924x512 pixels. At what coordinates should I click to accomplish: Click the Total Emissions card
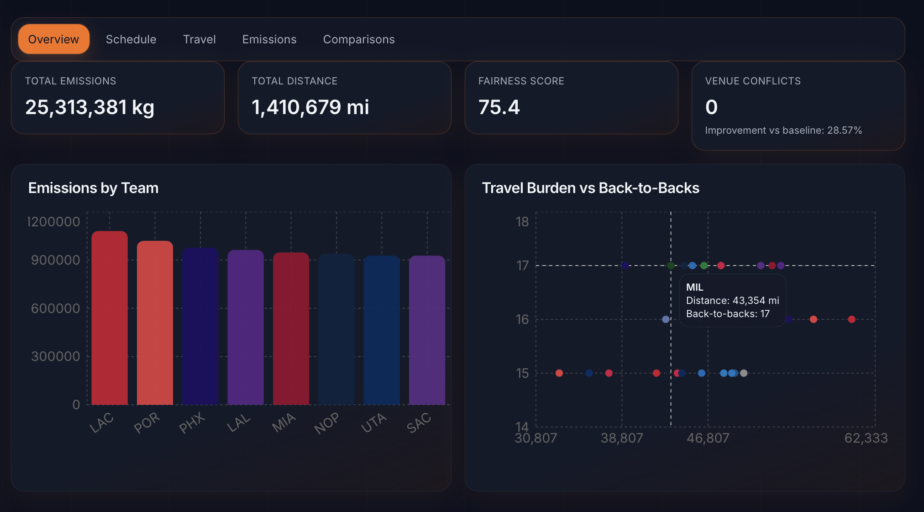pyautogui.click(x=118, y=98)
